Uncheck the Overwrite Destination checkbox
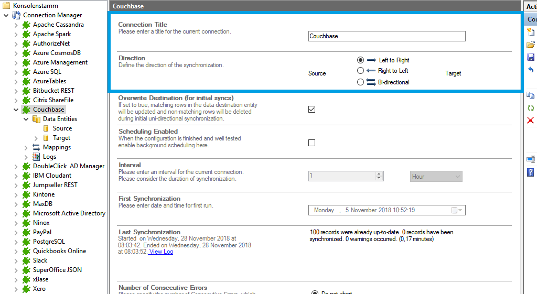The height and width of the screenshot is (294, 537). [x=312, y=109]
